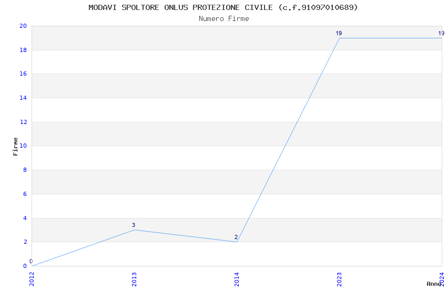
Task: Click the x-axis year label 2014
Action: click(x=237, y=279)
